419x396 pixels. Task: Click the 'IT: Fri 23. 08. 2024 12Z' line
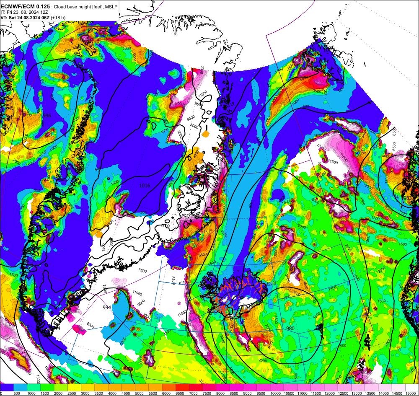[x=24, y=12]
